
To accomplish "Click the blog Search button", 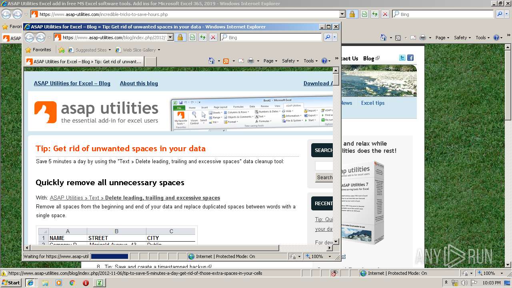I will [x=324, y=178].
